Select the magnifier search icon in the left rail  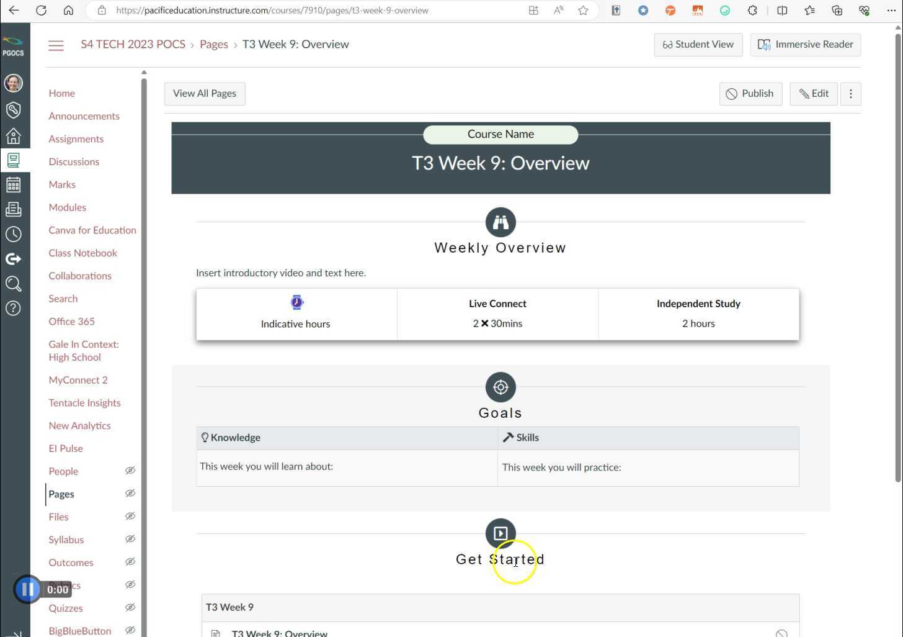coord(14,284)
